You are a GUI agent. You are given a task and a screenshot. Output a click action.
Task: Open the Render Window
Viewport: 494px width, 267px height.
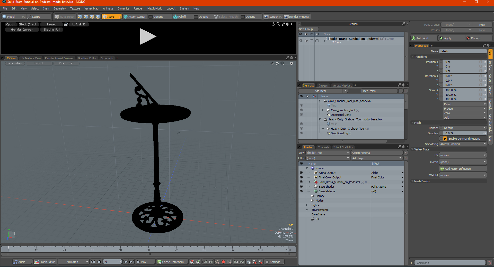(x=297, y=17)
